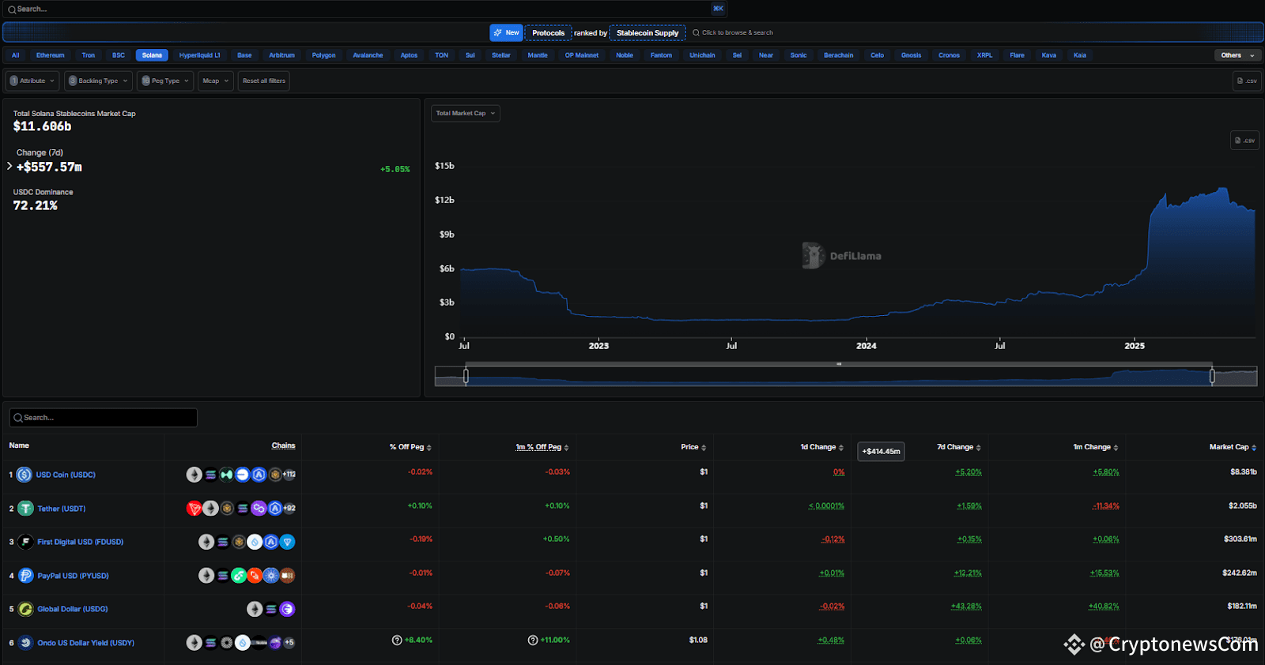This screenshot has width=1265, height=665.
Task: Click the Ondo US Dollar Yield logo
Action: (x=26, y=643)
